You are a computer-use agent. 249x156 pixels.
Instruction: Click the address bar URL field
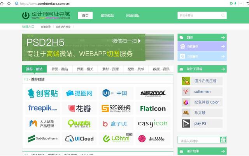(x=45, y=4)
